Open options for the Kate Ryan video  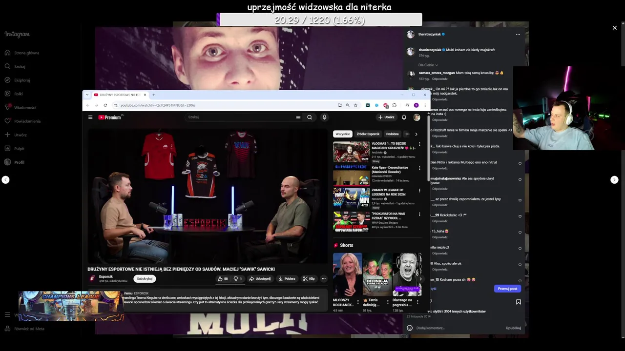coord(419,168)
